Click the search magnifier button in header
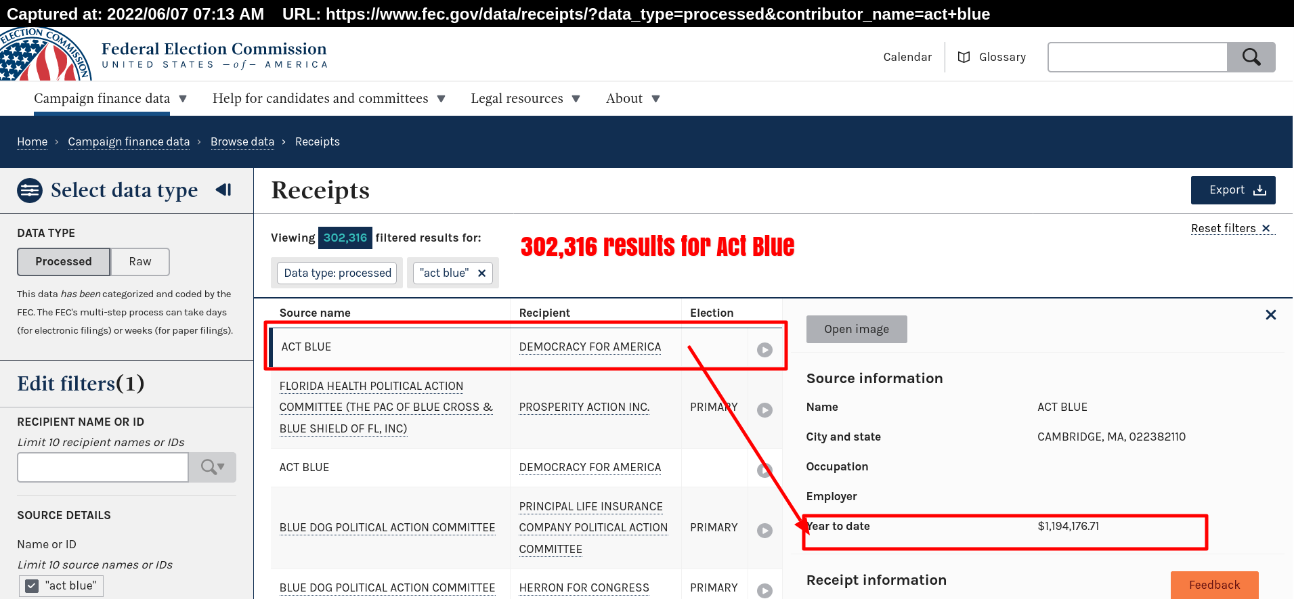Viewport: 1294px width, 599px height. tap(1251, 57)
